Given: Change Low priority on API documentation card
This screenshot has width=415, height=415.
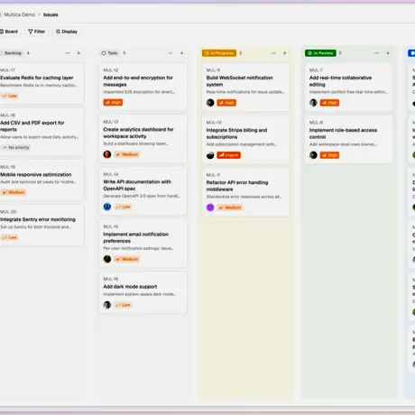Looking at the screenshot, I should [123, 207].
